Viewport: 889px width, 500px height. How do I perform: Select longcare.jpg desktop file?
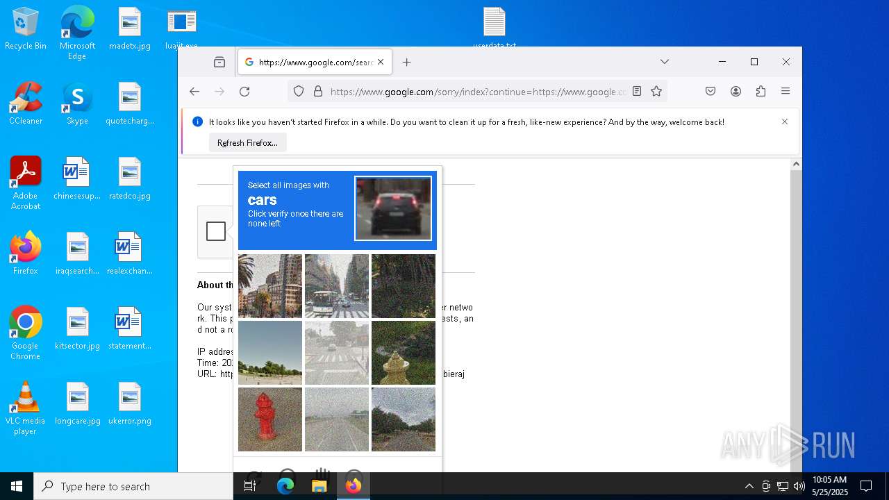(x=77, y=403)
